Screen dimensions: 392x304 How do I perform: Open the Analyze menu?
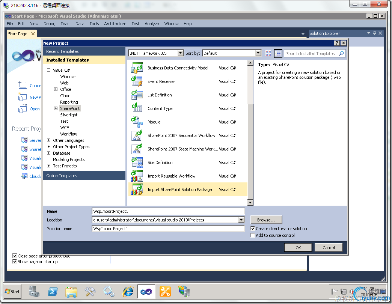pos(152,24)
